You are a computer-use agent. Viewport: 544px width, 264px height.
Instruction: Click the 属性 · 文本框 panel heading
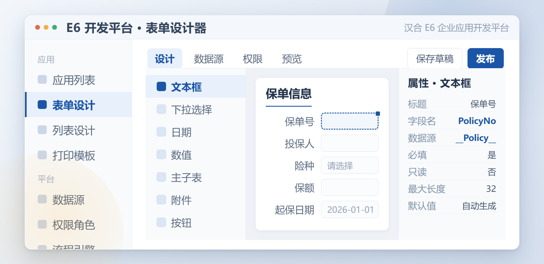(x=439, y=83)
